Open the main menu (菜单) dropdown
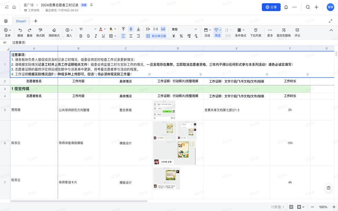Screen dimensions: 338x211 (x=8, y=33)
